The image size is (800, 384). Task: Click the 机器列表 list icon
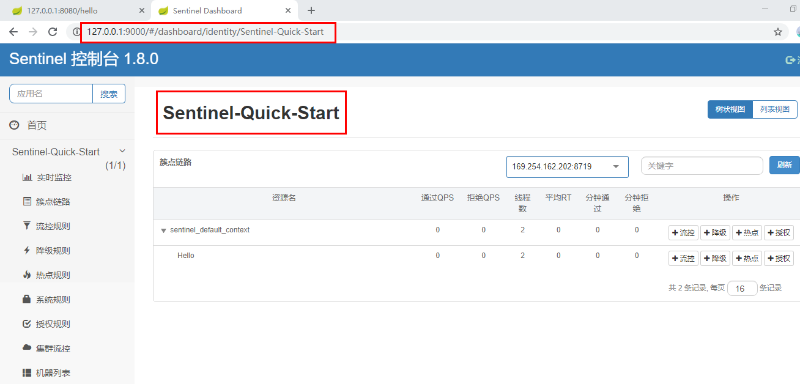27,372
